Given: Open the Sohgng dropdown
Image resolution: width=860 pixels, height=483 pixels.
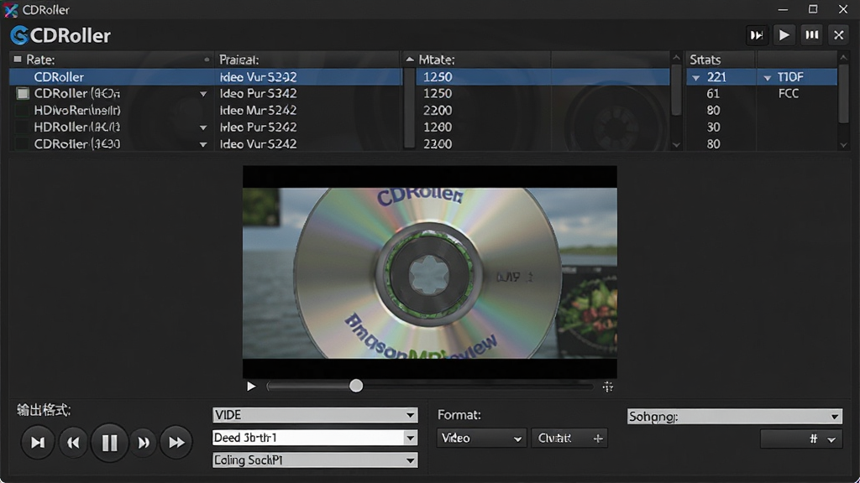Looking at the screenshot, I should (x=734, y=416).
